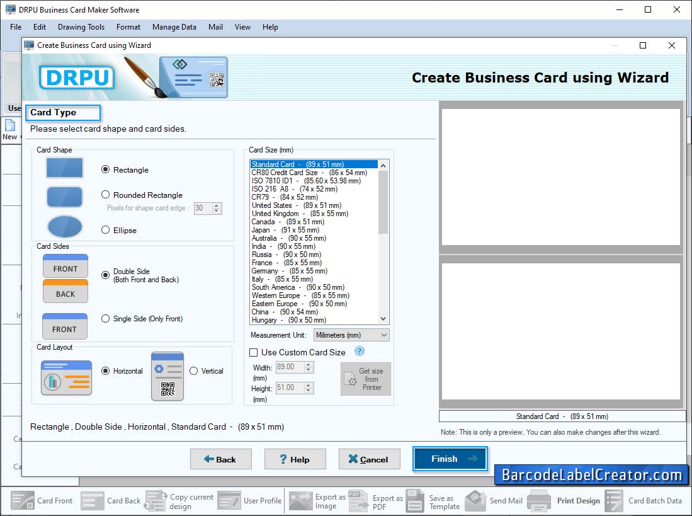
Task: Click card size list scroll-down arrow
Action: 383,319
